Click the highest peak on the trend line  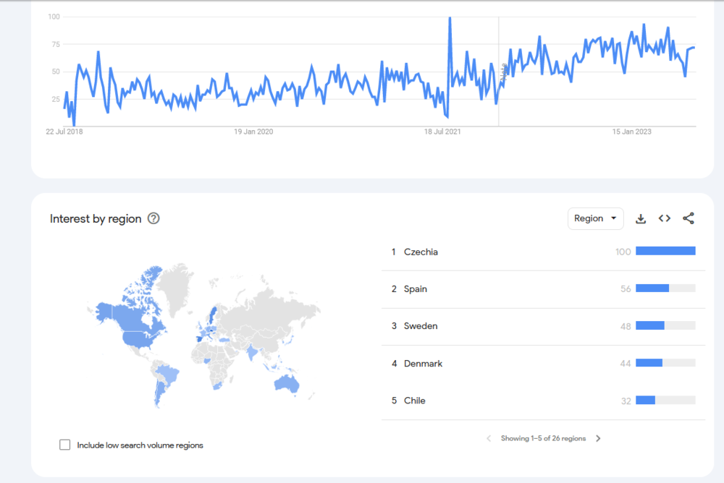click(x=450, y=18)
